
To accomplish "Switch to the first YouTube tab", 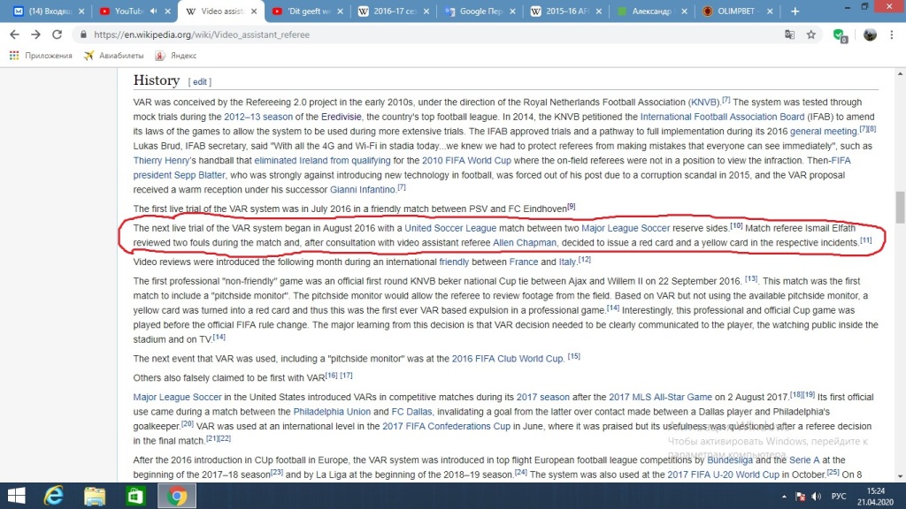I will pyautogui.click(x=124, y=11).
